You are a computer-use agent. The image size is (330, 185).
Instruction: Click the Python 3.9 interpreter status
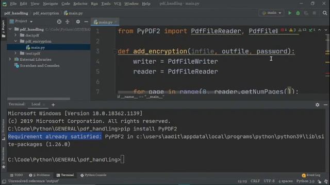[305, 181]
